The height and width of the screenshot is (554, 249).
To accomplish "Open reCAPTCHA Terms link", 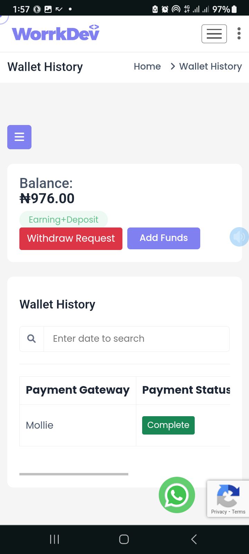I will [x=239, y=512].
